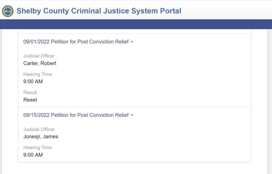Expand the 09/15/2022 hearing details caret

coord(133,115)
